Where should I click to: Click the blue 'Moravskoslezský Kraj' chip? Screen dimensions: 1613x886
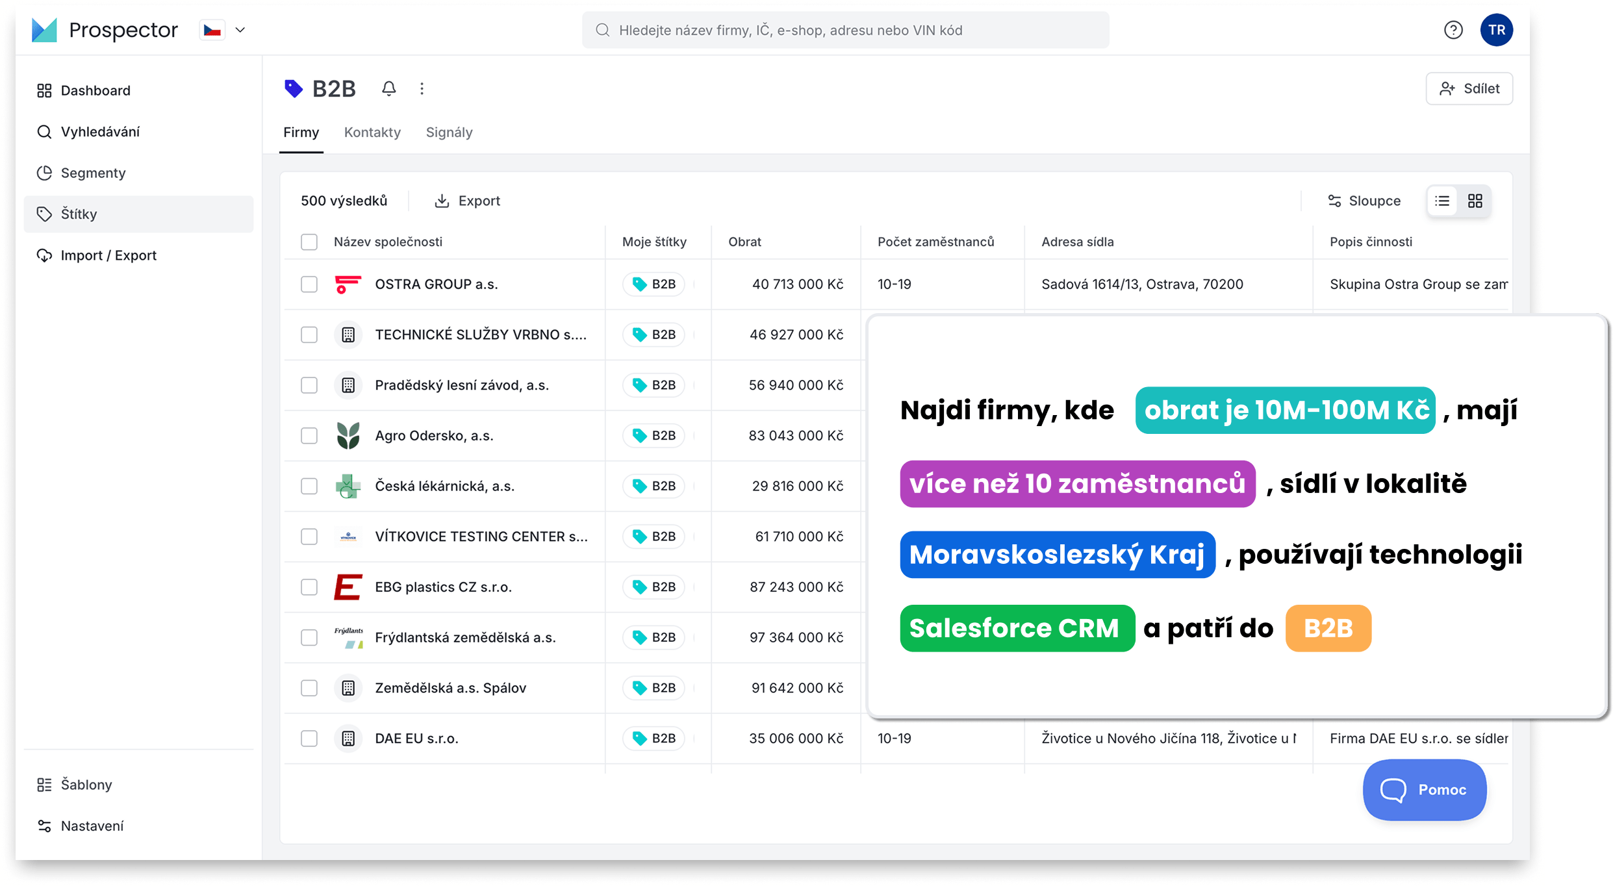pyautogui.click(x=1057, y=554)
